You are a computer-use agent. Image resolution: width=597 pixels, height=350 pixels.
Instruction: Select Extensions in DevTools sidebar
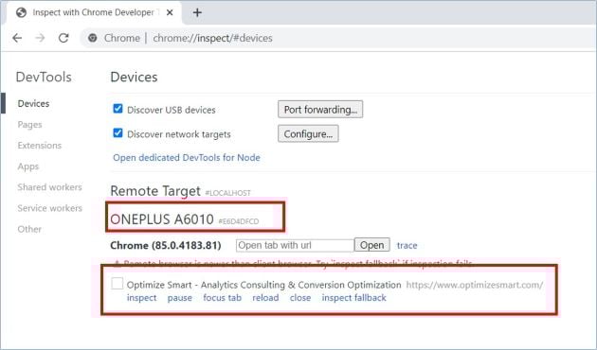coord(39,146)
